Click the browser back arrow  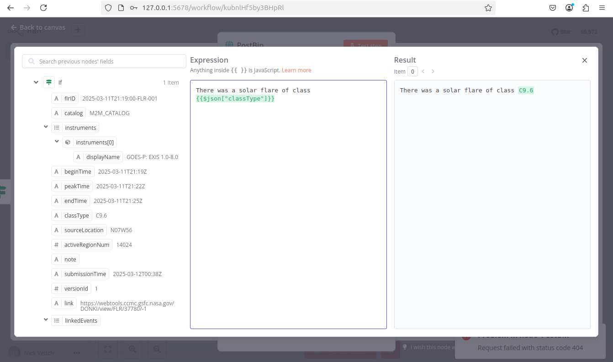[11, 8]
